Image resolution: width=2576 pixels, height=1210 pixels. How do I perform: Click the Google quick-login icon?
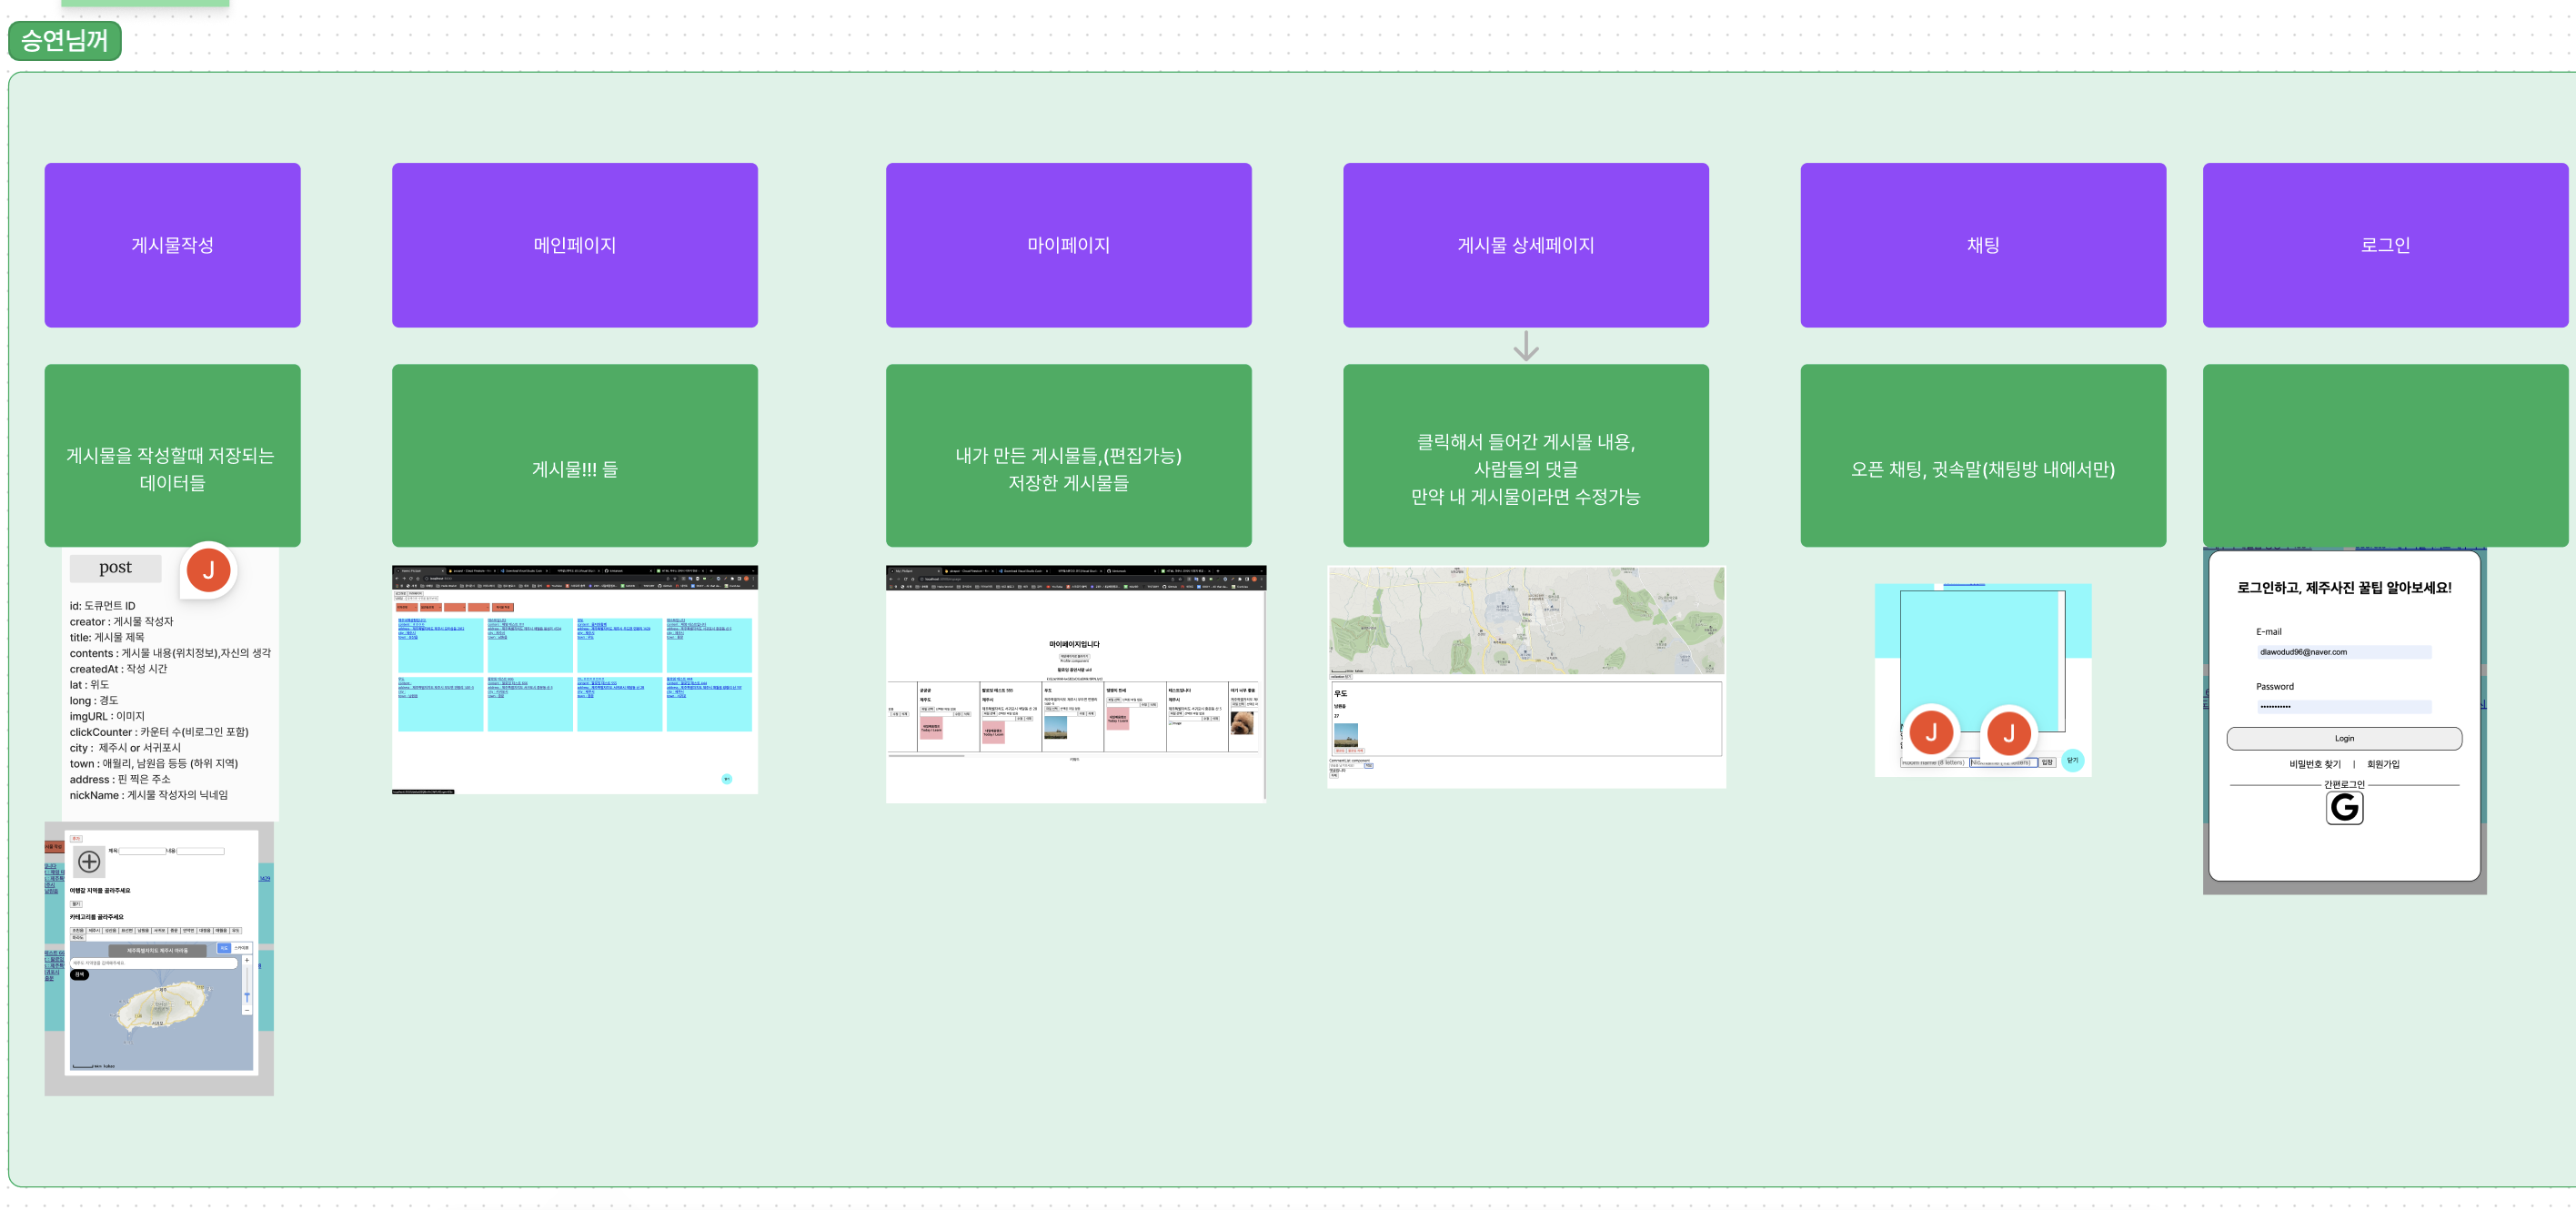pos(2344,807)
